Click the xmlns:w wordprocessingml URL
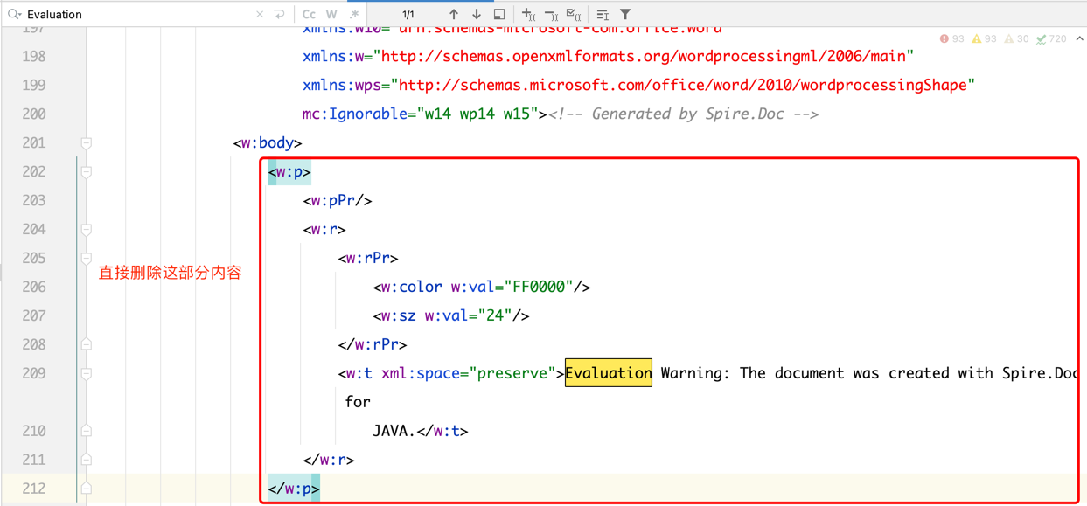The image size is (1087, 506). [x=644, y=56]
